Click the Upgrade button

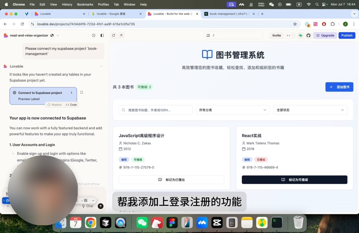[x=325, y=36]
